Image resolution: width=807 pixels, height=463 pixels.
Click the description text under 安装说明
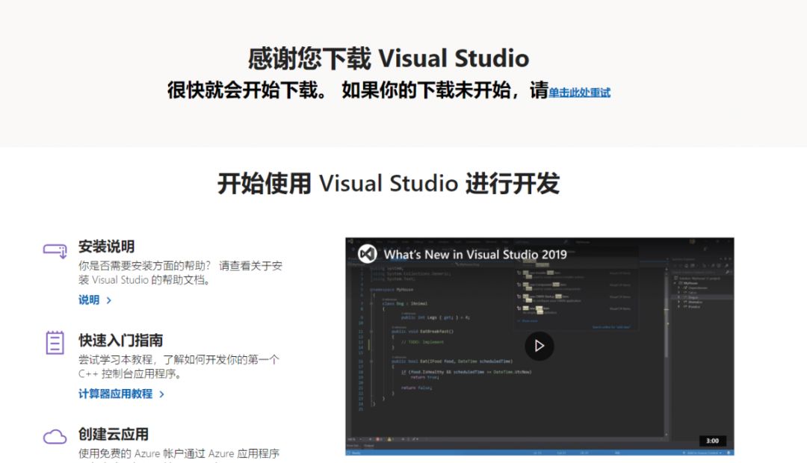pyautogui.click(x=180, y=273)
